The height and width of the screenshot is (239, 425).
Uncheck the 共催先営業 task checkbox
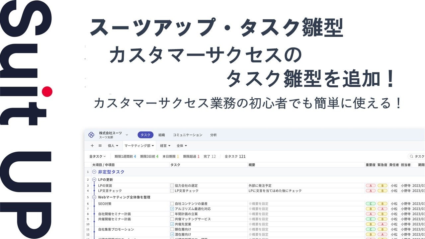172,224
